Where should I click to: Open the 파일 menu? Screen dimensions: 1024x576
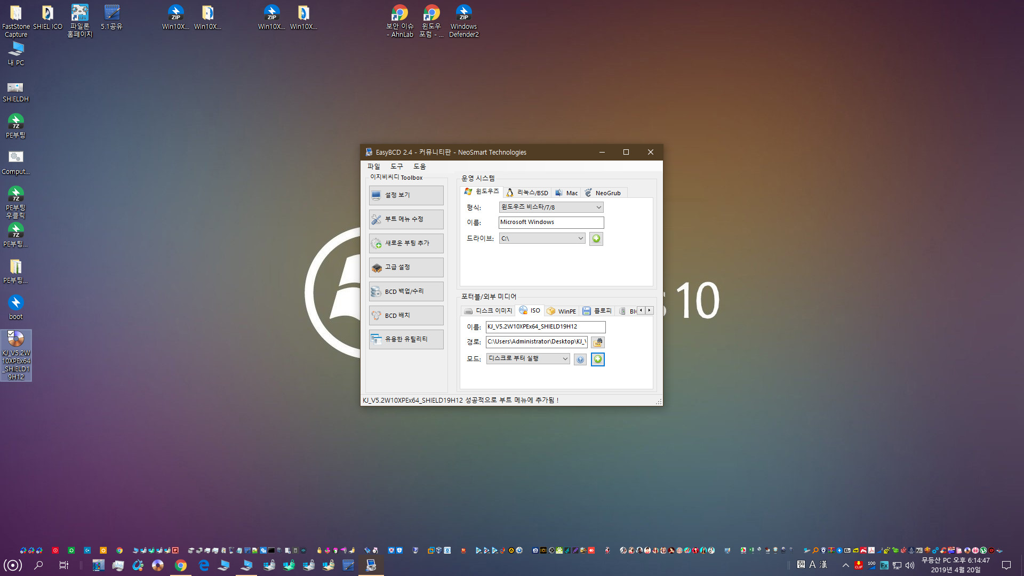pyautogui.click(x=373, y=166)
